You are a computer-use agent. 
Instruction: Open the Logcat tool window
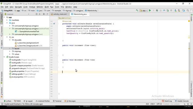click(x=28, y=101)
